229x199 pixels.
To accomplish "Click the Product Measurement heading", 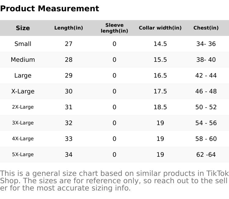I will (x=49, y=9).
